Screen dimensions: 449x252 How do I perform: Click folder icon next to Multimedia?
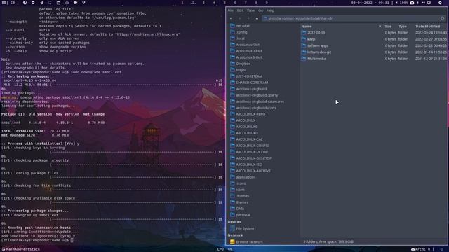click(304, 59)
